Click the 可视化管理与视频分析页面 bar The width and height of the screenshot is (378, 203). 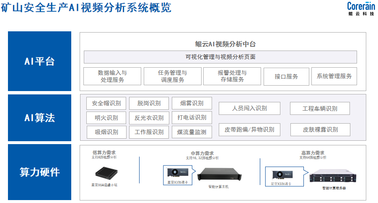[220, 57]
